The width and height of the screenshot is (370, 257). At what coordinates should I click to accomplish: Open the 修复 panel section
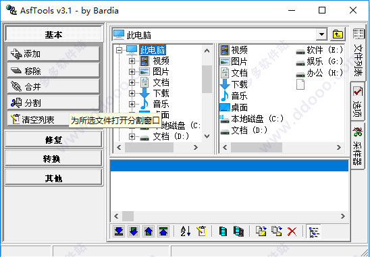(53, 140)
